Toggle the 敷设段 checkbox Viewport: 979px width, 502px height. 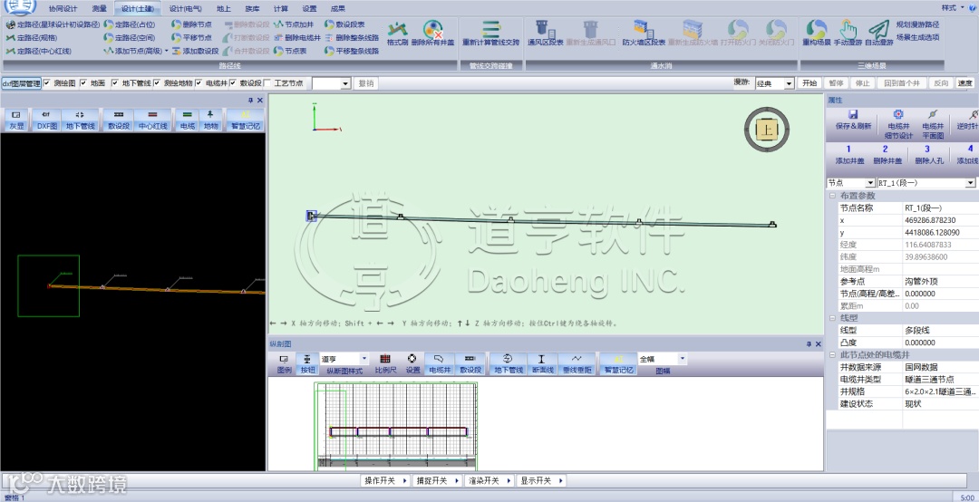click(x=234, y=83)
